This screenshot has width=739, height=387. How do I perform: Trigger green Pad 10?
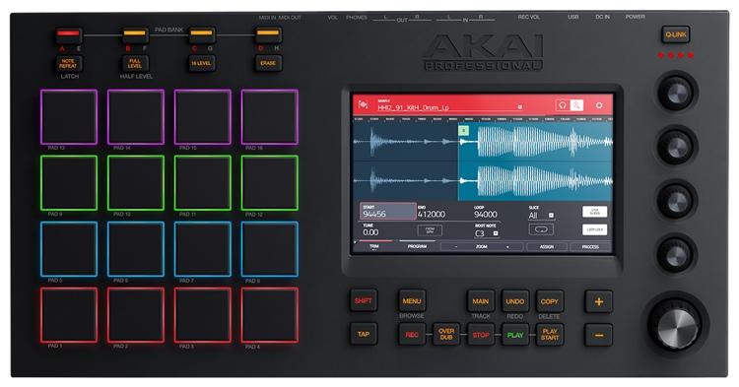tap(136, 183)
